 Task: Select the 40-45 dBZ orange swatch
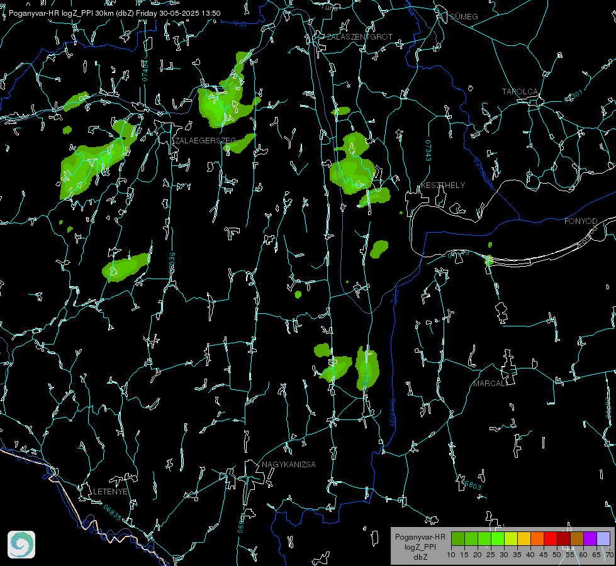(x=537, y=538)
